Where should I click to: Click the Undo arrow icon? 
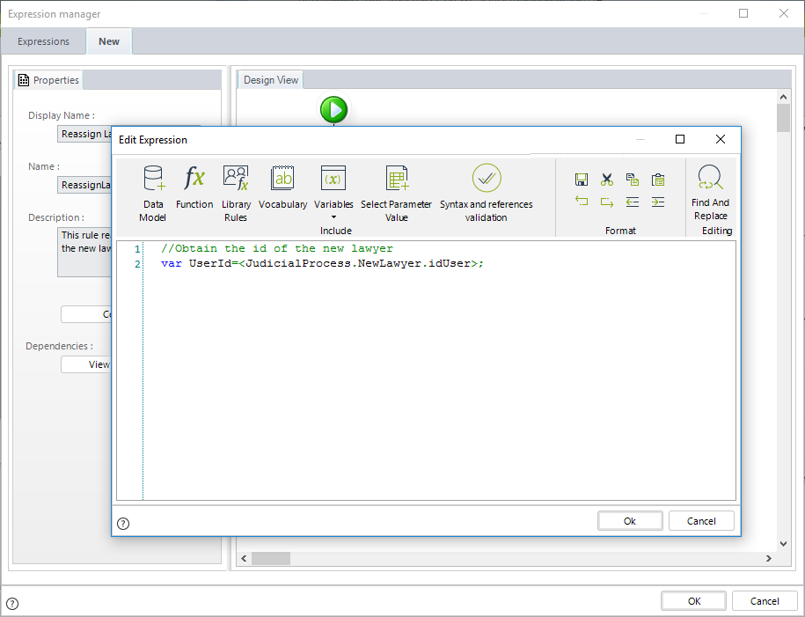click(x=582, y=202)
